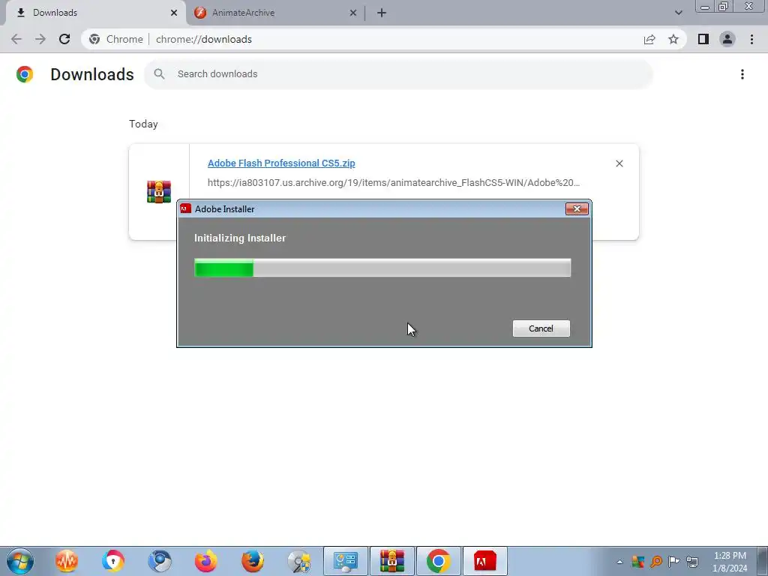Switch to the AnimateArchive tab
The width and height of the screenshot is (768, 576).
(275, 13)
